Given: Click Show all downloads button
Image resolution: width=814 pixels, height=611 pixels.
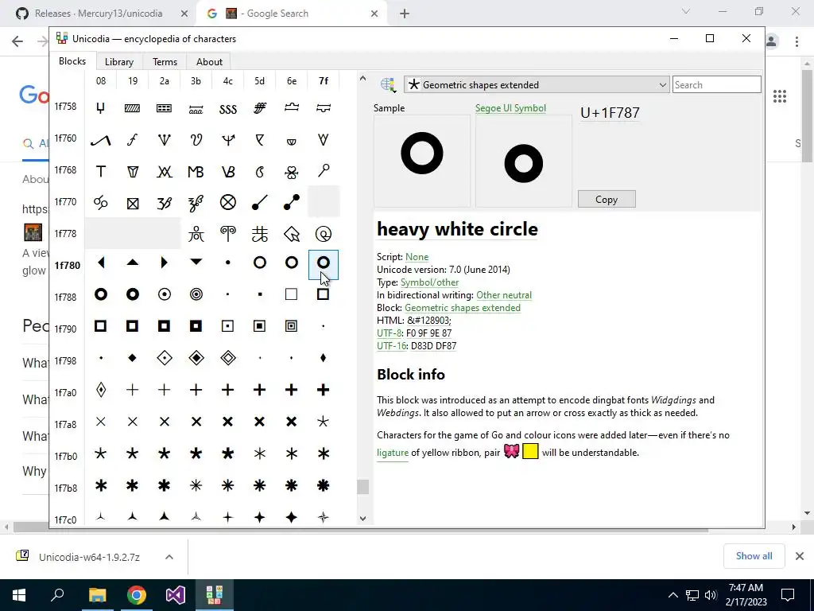Looking at the screenshot, I should 754,556.
